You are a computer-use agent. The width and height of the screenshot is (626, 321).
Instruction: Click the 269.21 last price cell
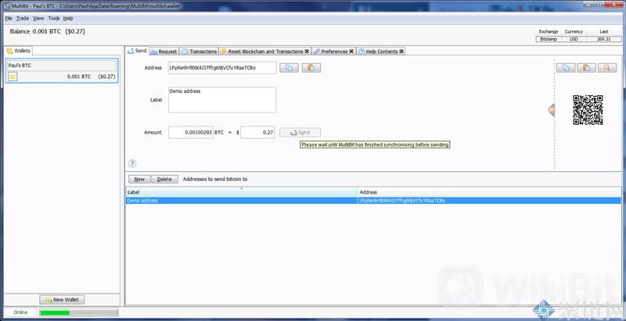tap(603, 39)
